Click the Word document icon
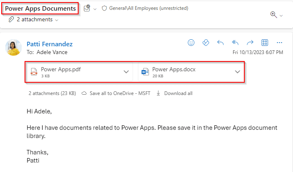The image size is (293, 172). [x=145, y=72]
